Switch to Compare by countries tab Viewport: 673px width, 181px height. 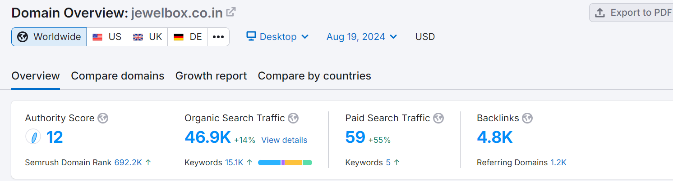pyautogui.click(x=314, y=76)
